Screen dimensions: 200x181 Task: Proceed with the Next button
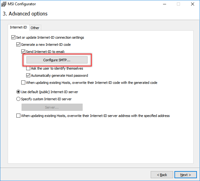(186, 175)
